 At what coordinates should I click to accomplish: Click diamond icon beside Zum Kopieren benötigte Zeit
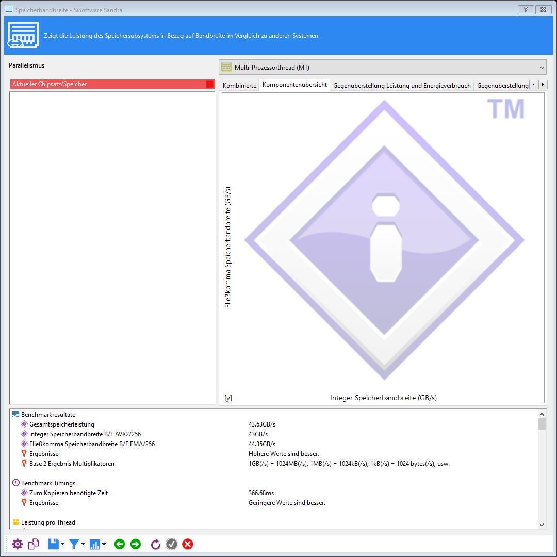pyautogui.click(x=24, y=493)
